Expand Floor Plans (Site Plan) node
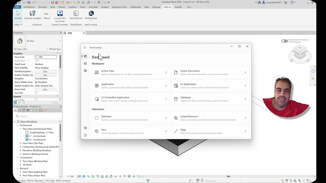 click(20, 143)
